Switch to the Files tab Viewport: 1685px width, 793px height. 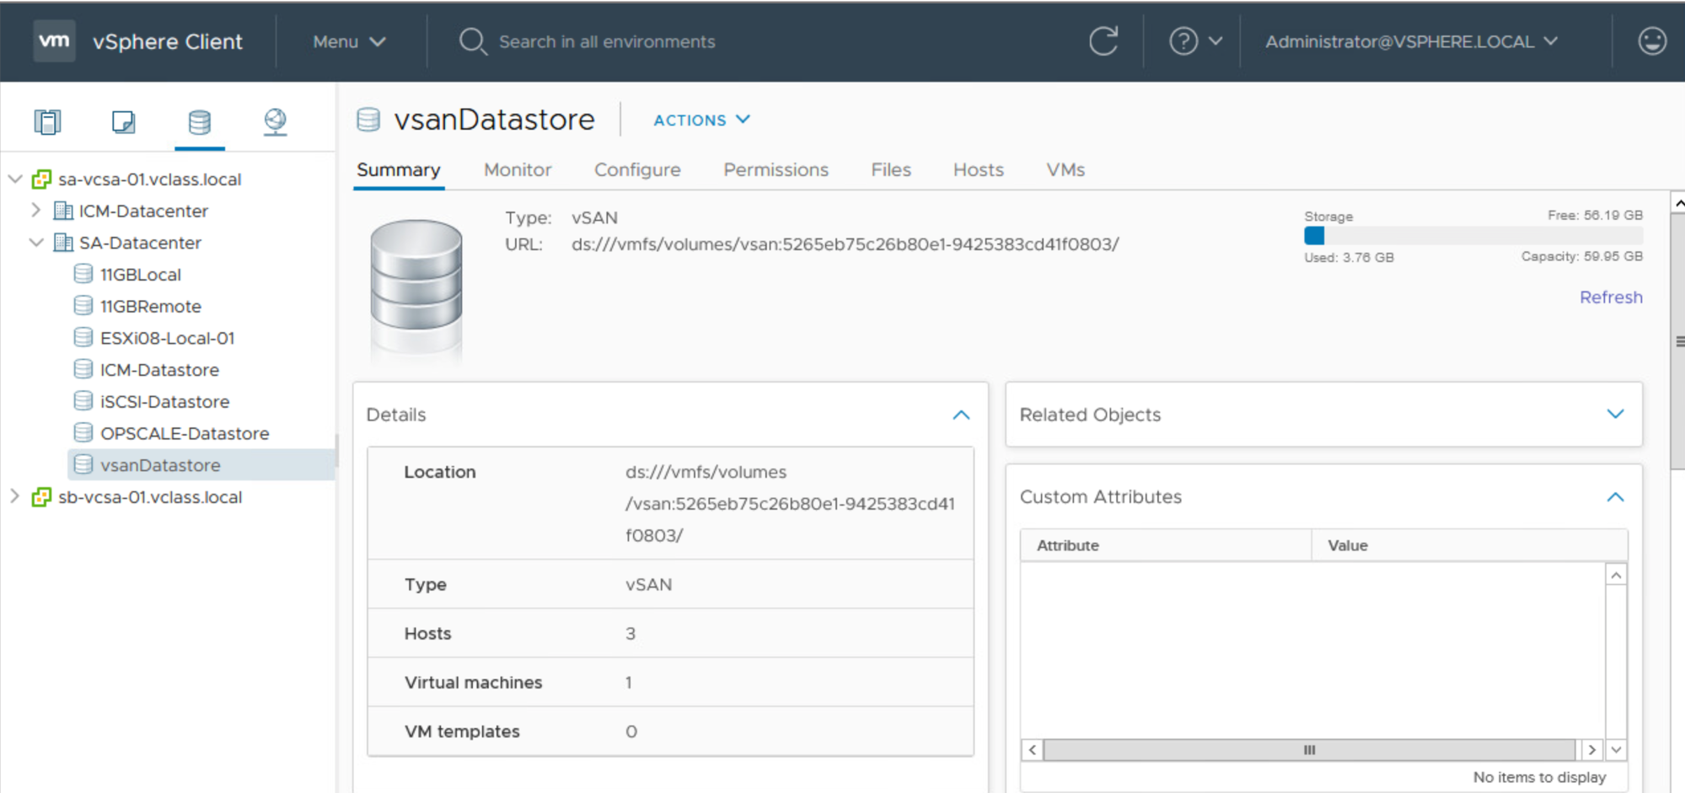click(891, 170)
